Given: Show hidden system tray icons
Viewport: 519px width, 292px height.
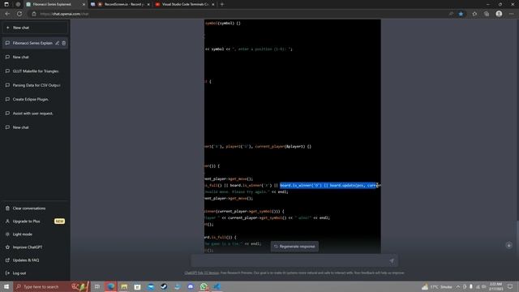Looking at the screenshot, I should [458, 286].
